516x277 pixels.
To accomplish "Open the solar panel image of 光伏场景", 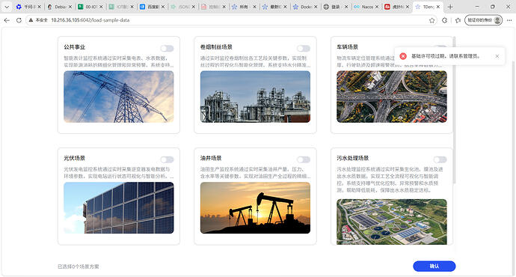I will click(119, 208).
